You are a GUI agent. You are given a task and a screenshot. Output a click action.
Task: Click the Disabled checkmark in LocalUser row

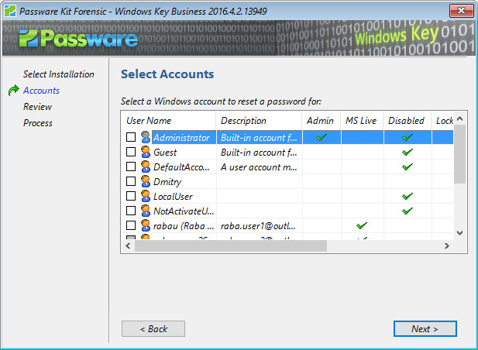pyautogui.click(x=408, y=196)
